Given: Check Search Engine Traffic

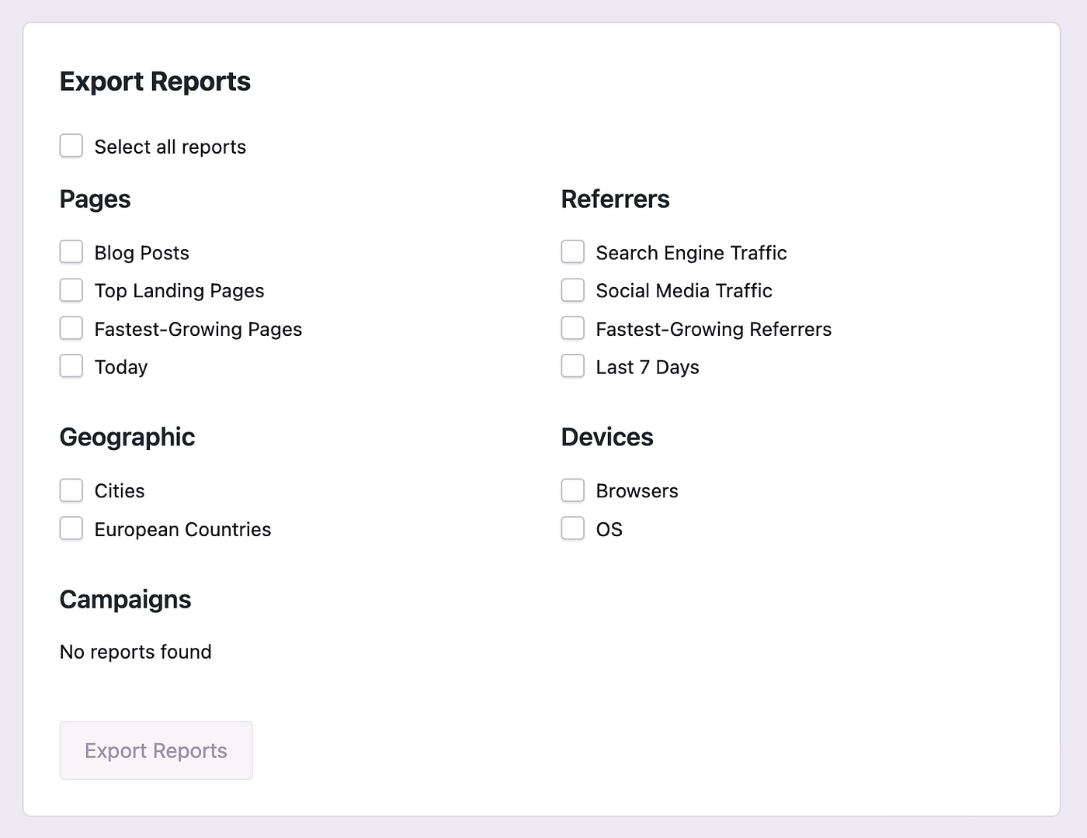Looking at the screenshot, I should click(x=572, y=251).
